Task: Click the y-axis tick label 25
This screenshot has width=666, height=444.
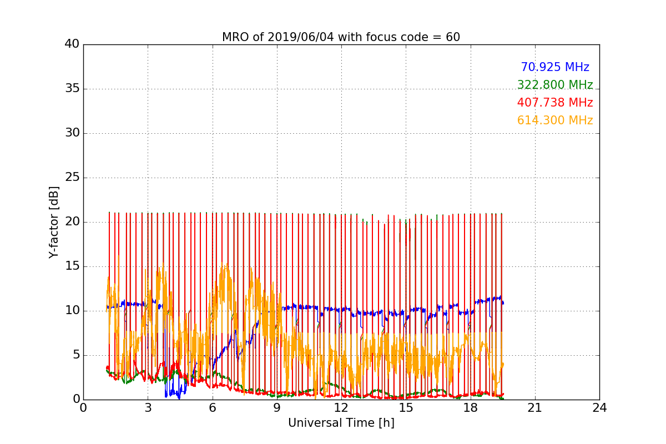Action: (x=72, y=178)
